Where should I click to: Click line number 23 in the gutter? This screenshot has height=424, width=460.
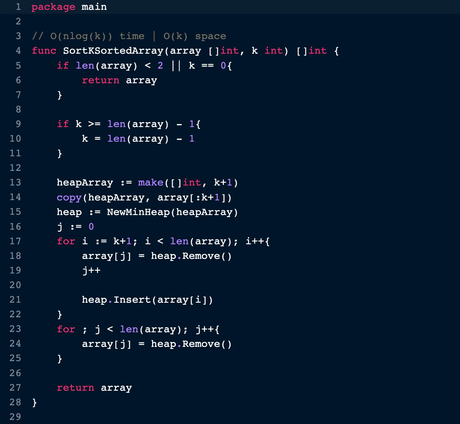[x=15, y=329]
